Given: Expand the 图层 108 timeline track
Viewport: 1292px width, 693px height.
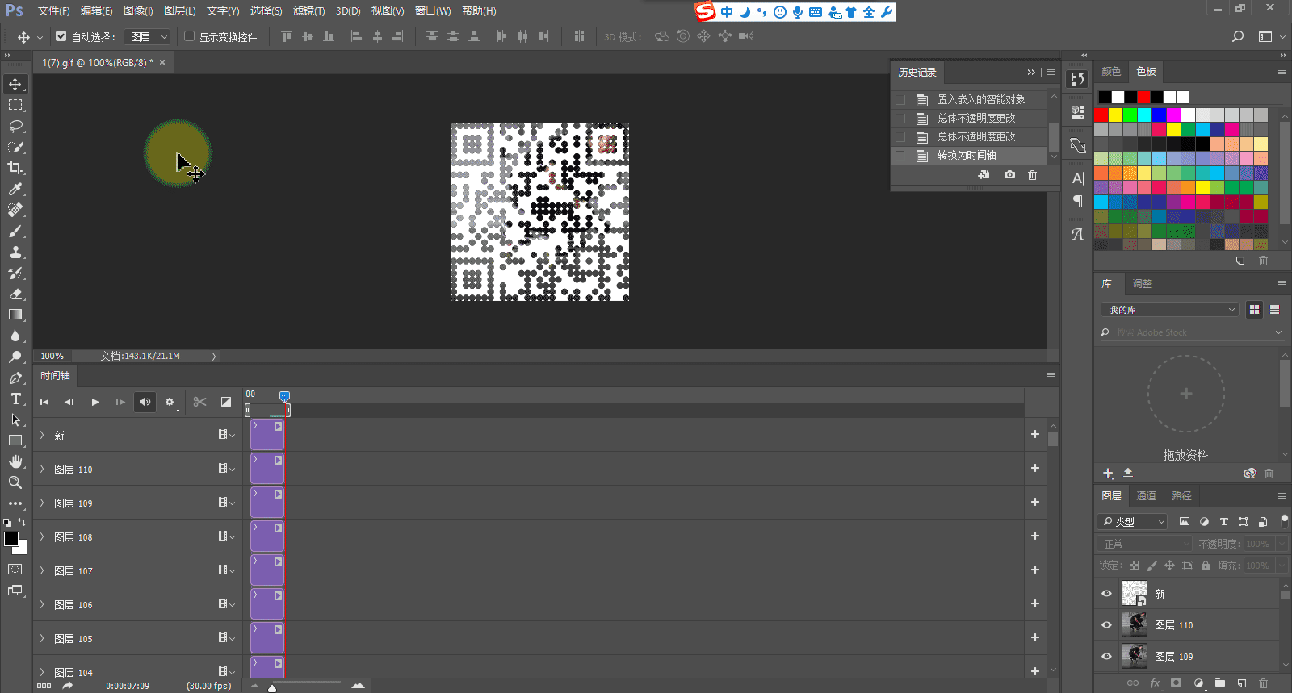Looking at the screenshot, I should 42,536.
